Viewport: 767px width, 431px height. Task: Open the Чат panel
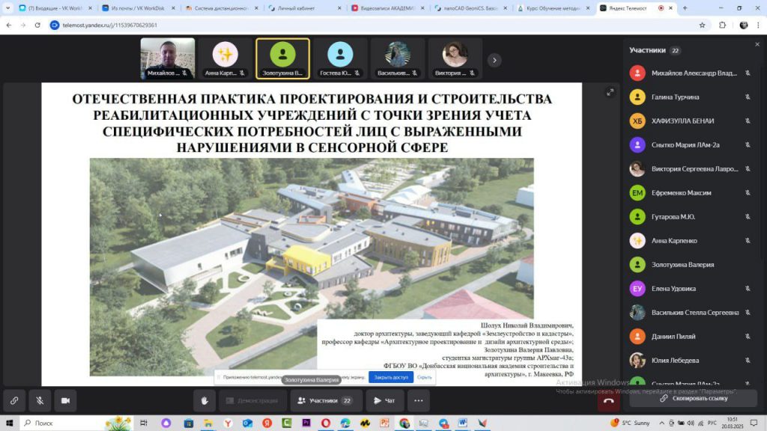pyautogui.click(x=384, y=400)
